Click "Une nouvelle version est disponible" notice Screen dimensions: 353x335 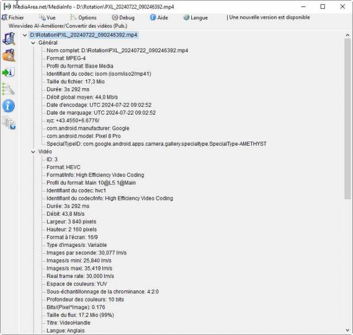(269, 18)
